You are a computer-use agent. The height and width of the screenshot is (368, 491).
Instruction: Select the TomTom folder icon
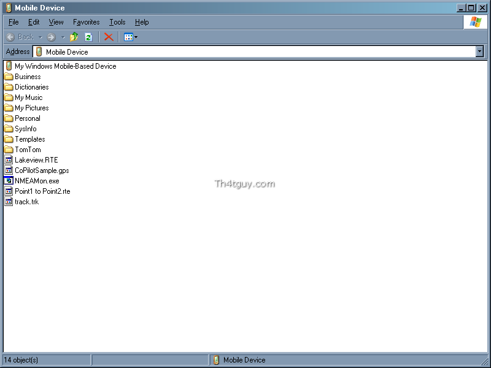pos(9,150)
